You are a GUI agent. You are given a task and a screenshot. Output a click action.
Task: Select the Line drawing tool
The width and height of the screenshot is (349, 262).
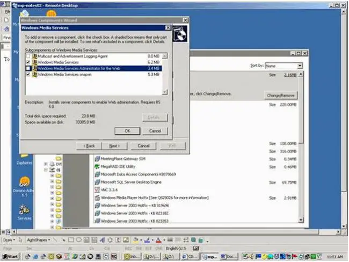pyautogui.click(x=55, y=240)
